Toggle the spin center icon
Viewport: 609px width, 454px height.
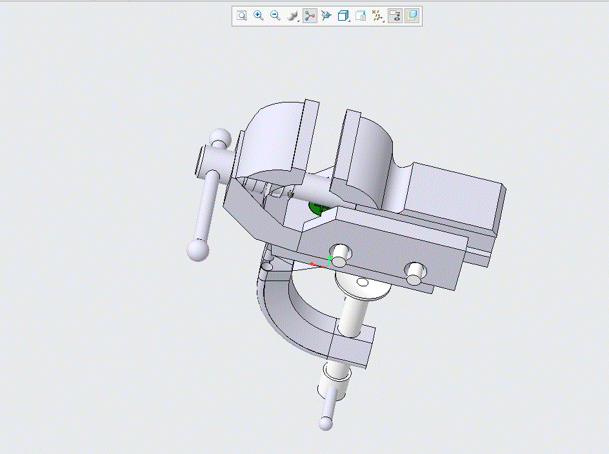310,16
